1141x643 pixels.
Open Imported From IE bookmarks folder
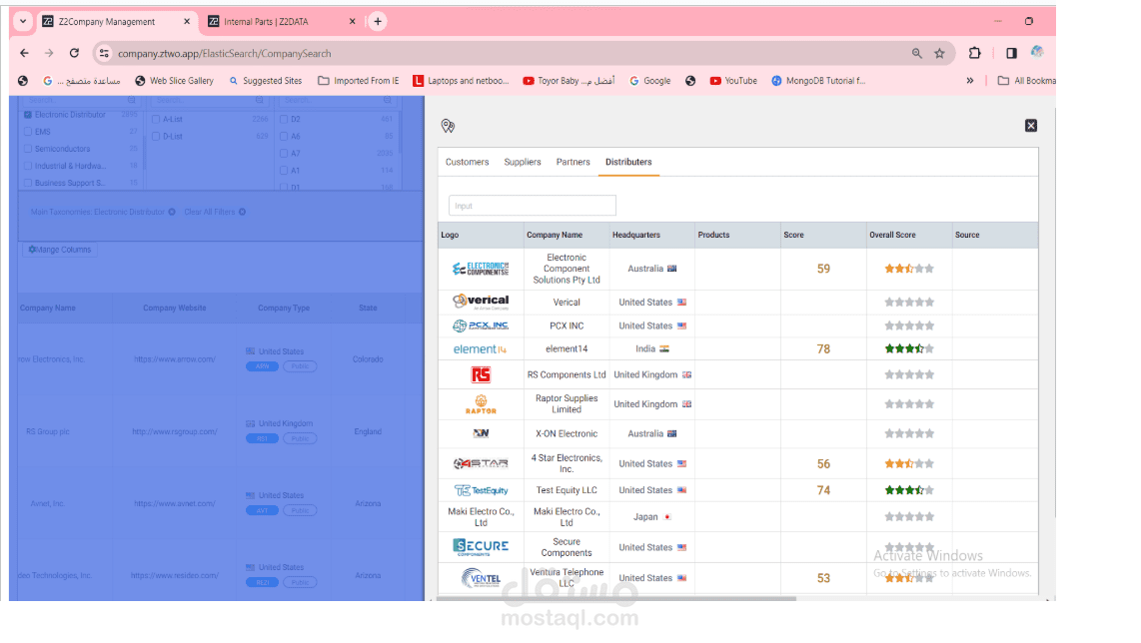(x=358, y=81)
